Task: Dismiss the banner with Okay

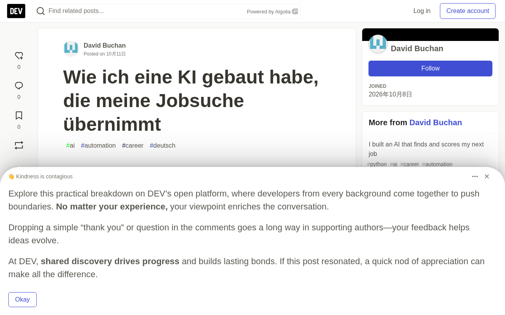Action: point(22,300)
